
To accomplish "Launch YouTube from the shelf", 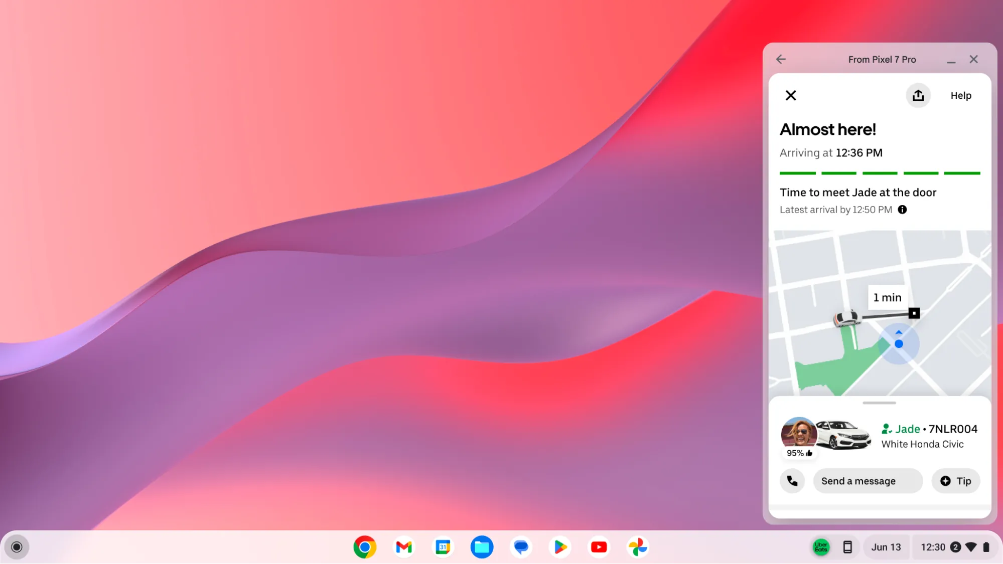I will pos(599,547).
